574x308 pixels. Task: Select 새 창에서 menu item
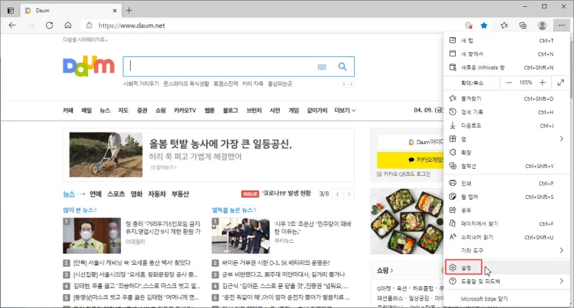(x=507, y=54)
